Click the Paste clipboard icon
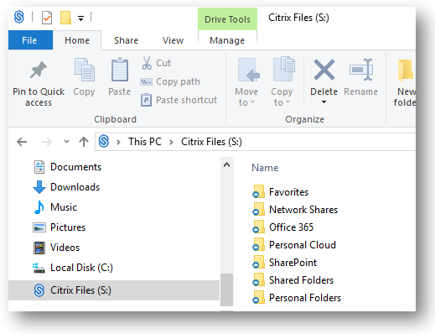This screenshot has width=435, height=334. (120, 70)
